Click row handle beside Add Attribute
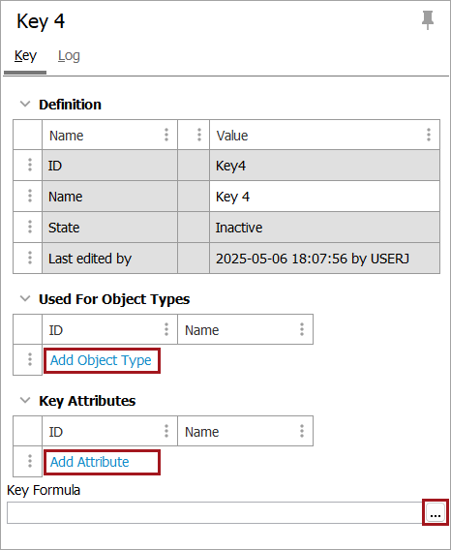 pyautogui.click(x=30, y=461)
